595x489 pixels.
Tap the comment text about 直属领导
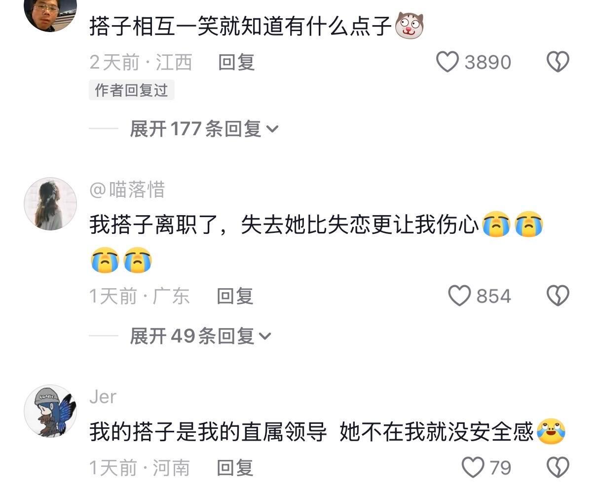(312, 432)
